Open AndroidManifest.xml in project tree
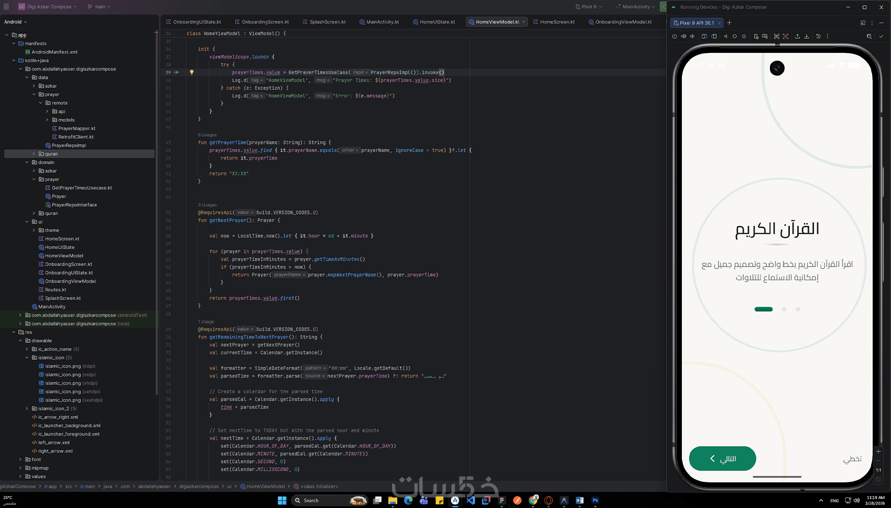The image size is (891, 508). coord(51,52)
